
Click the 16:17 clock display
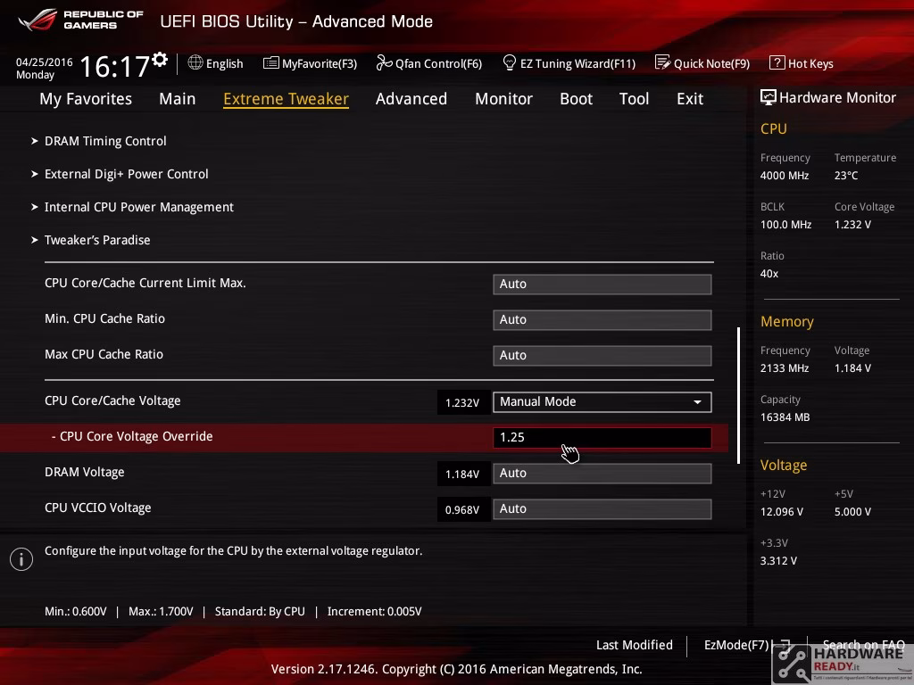[x=114, y=66]
